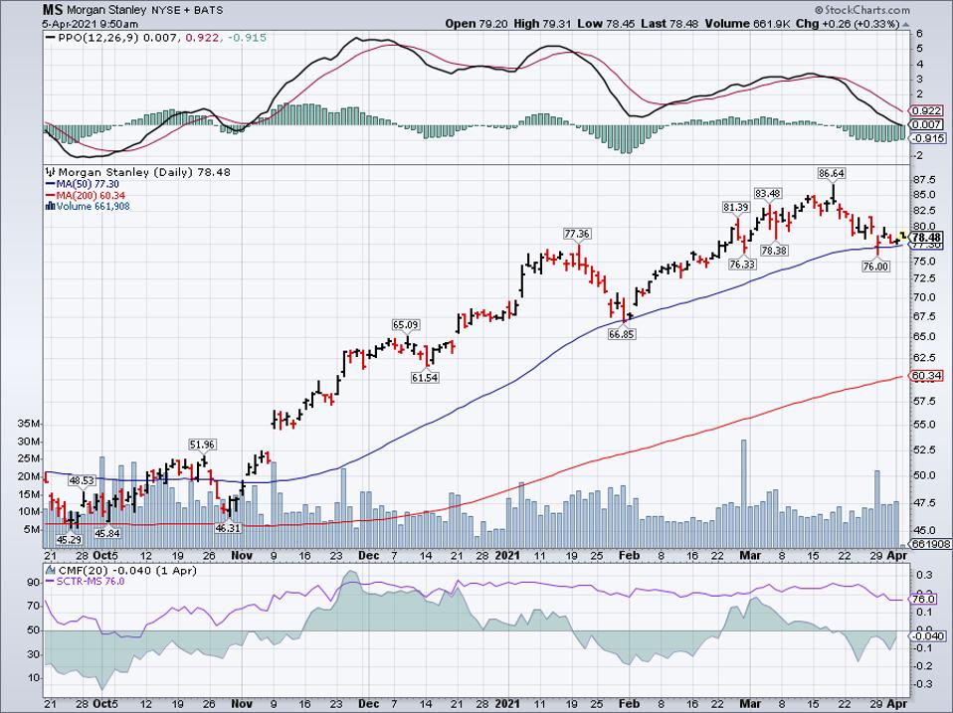Click the 0.007 PPO axis value label

pos(926,124)
